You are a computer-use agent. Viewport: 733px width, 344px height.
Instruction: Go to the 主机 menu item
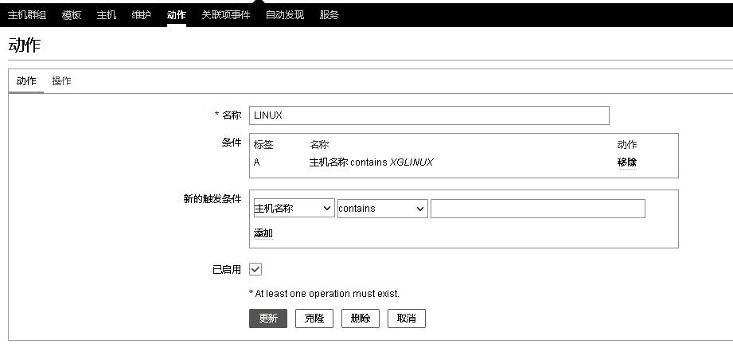(107, 15)
